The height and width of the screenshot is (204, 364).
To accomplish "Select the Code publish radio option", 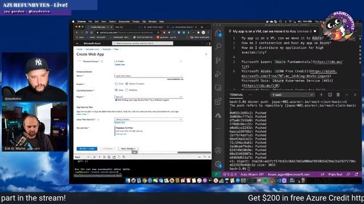I will [x=116, y=84].
